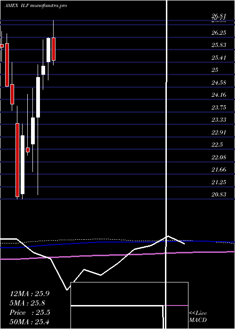
Task: Click the 23.75 price axis label
Action: point(219,108)
